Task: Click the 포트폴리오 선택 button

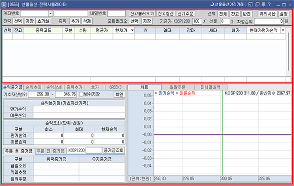Action: (x=134, y=21)
